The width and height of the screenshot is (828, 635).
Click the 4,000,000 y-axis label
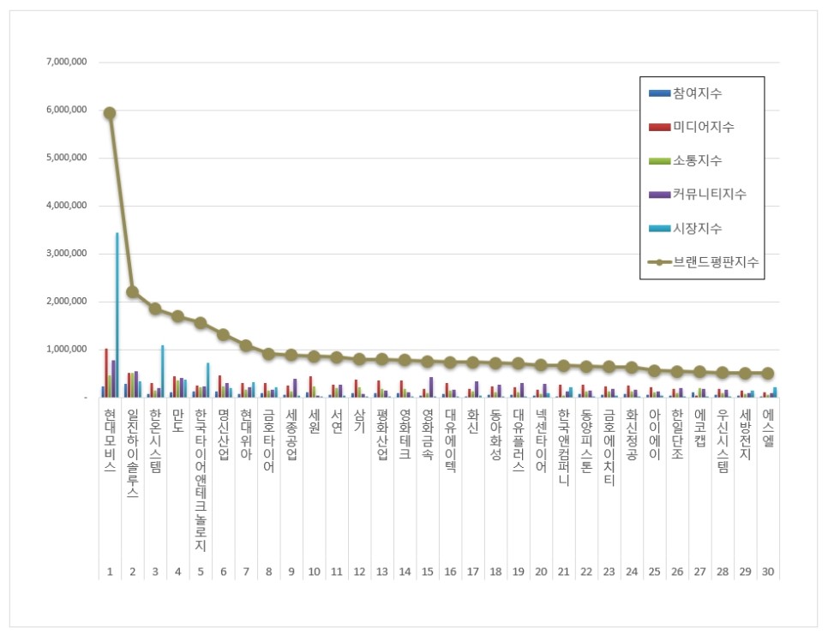click(67, 206)
